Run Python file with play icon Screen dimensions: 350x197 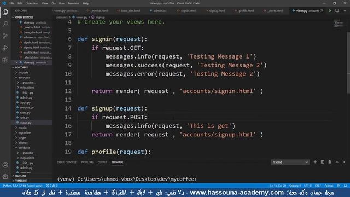coord(330,11)
